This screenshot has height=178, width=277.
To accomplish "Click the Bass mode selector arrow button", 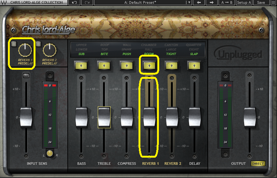I will click(82, 65).
